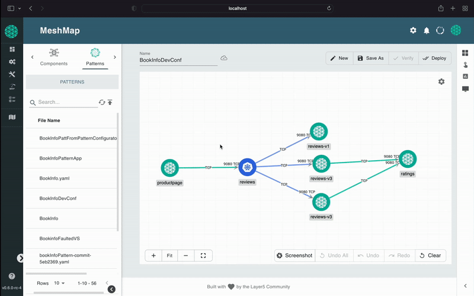Image resolution: width=474 pixels, height=296 pixels.
Task: Click the refresh patterns icon
Action: (x=102, y=102)
